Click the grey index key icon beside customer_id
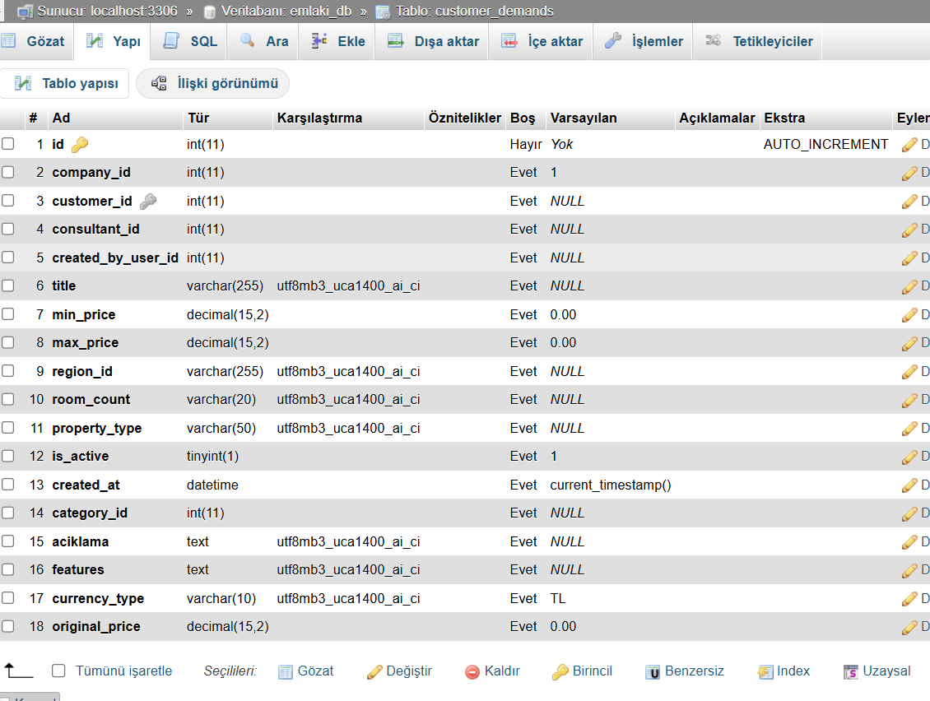 (148, 202)
